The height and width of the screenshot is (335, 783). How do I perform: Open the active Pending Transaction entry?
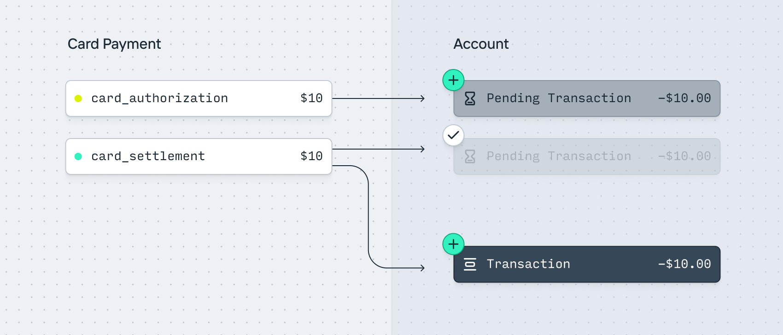[x=586, y=98]
